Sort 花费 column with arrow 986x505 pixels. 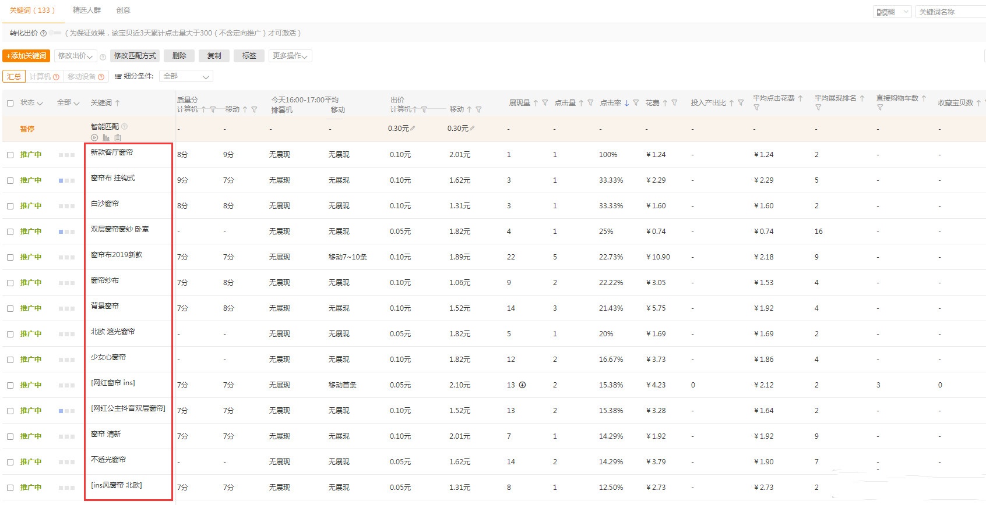click(x=665, y=103)
